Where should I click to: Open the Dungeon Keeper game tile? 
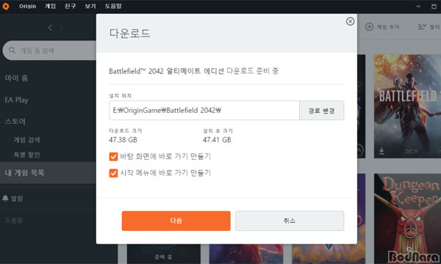407,219
